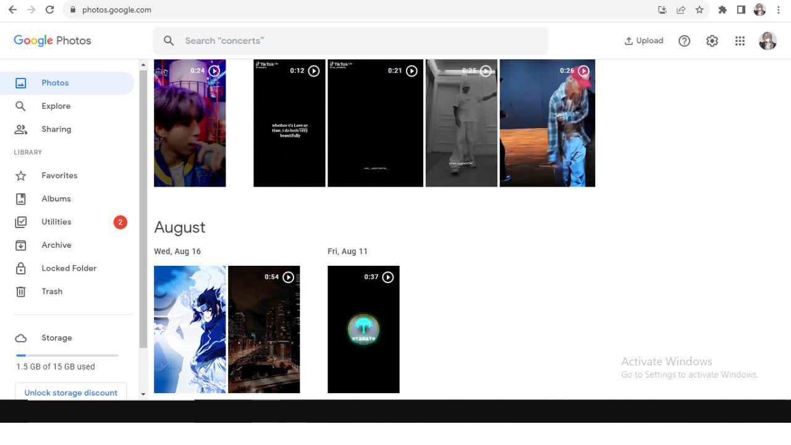The height and width of the screenshot is (445, 791).
Task: Bookmark this page with the star icon
Action: point(699,9)
